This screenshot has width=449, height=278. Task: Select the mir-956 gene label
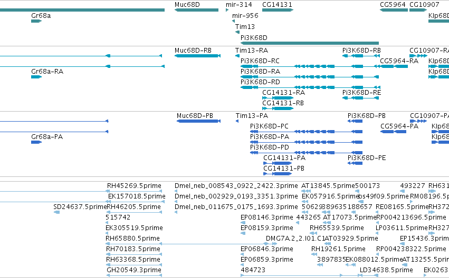coord(245,15)
